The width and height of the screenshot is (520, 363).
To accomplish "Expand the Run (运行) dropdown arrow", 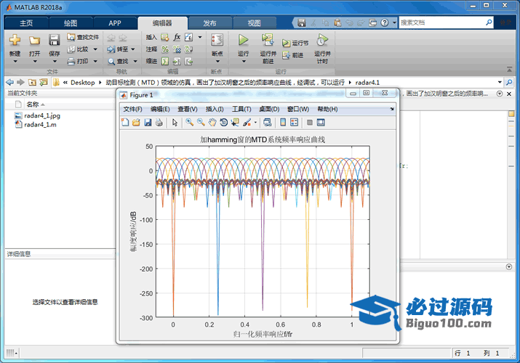I will click(x=244, y=62).
